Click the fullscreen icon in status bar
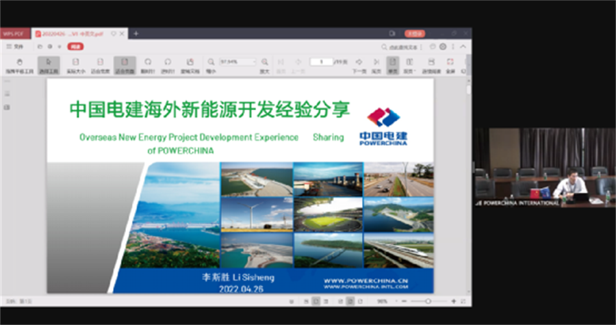 click(463, 301)
